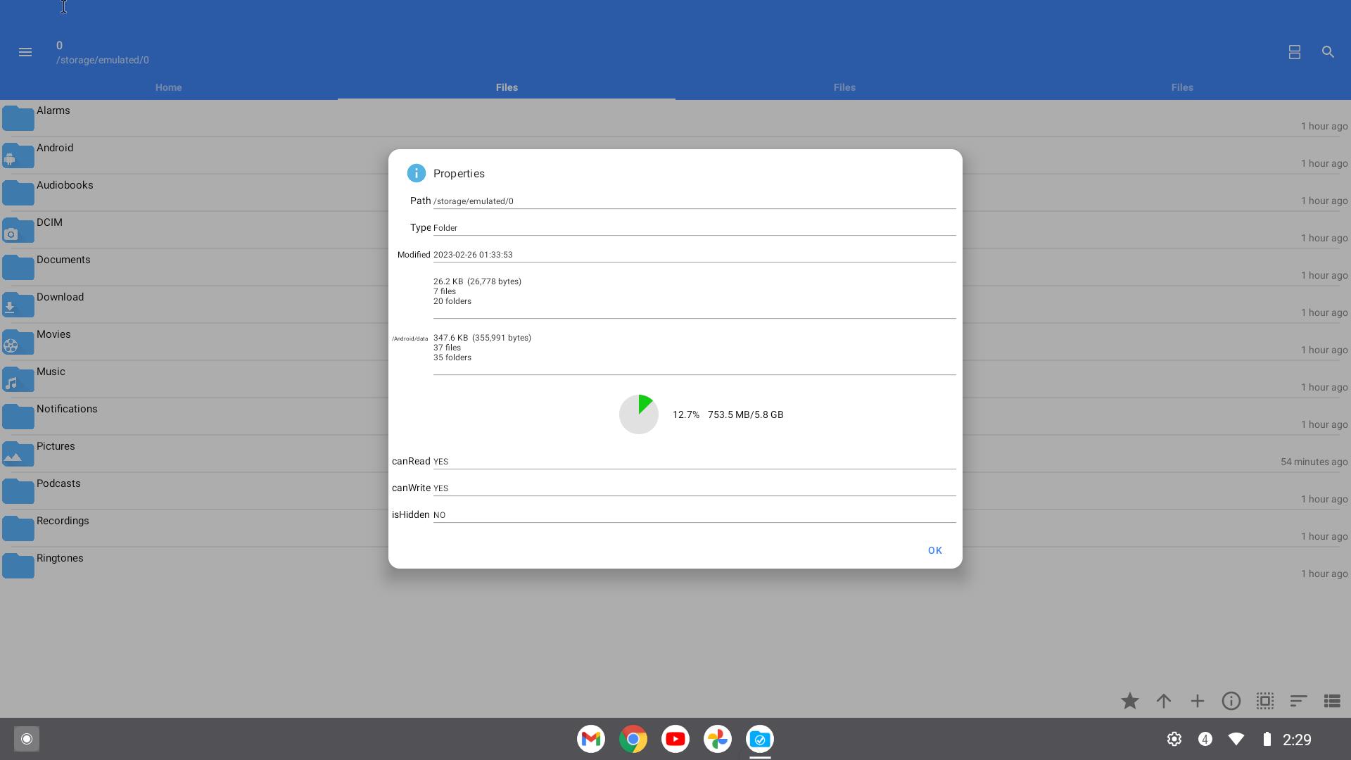The width and height of the screenshot is (1351, 760).
Task: Click OK to close Properties dialog
Action: click(x=935, y=550)
